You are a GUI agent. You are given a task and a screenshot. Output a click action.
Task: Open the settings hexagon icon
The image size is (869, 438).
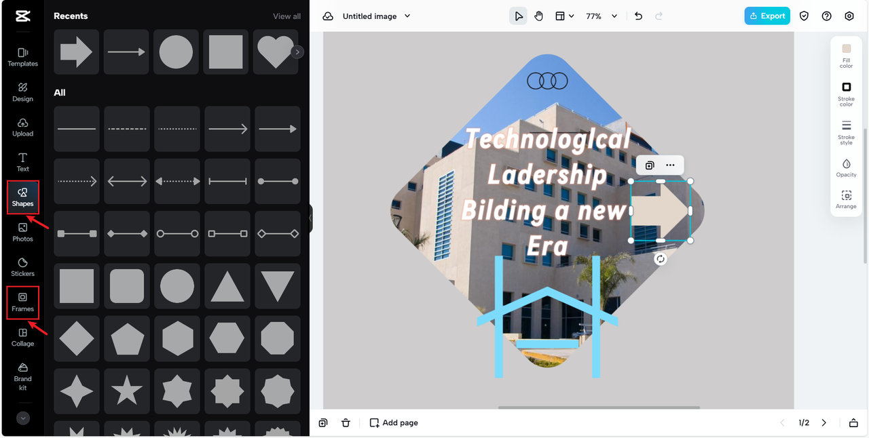coord(849,16)
